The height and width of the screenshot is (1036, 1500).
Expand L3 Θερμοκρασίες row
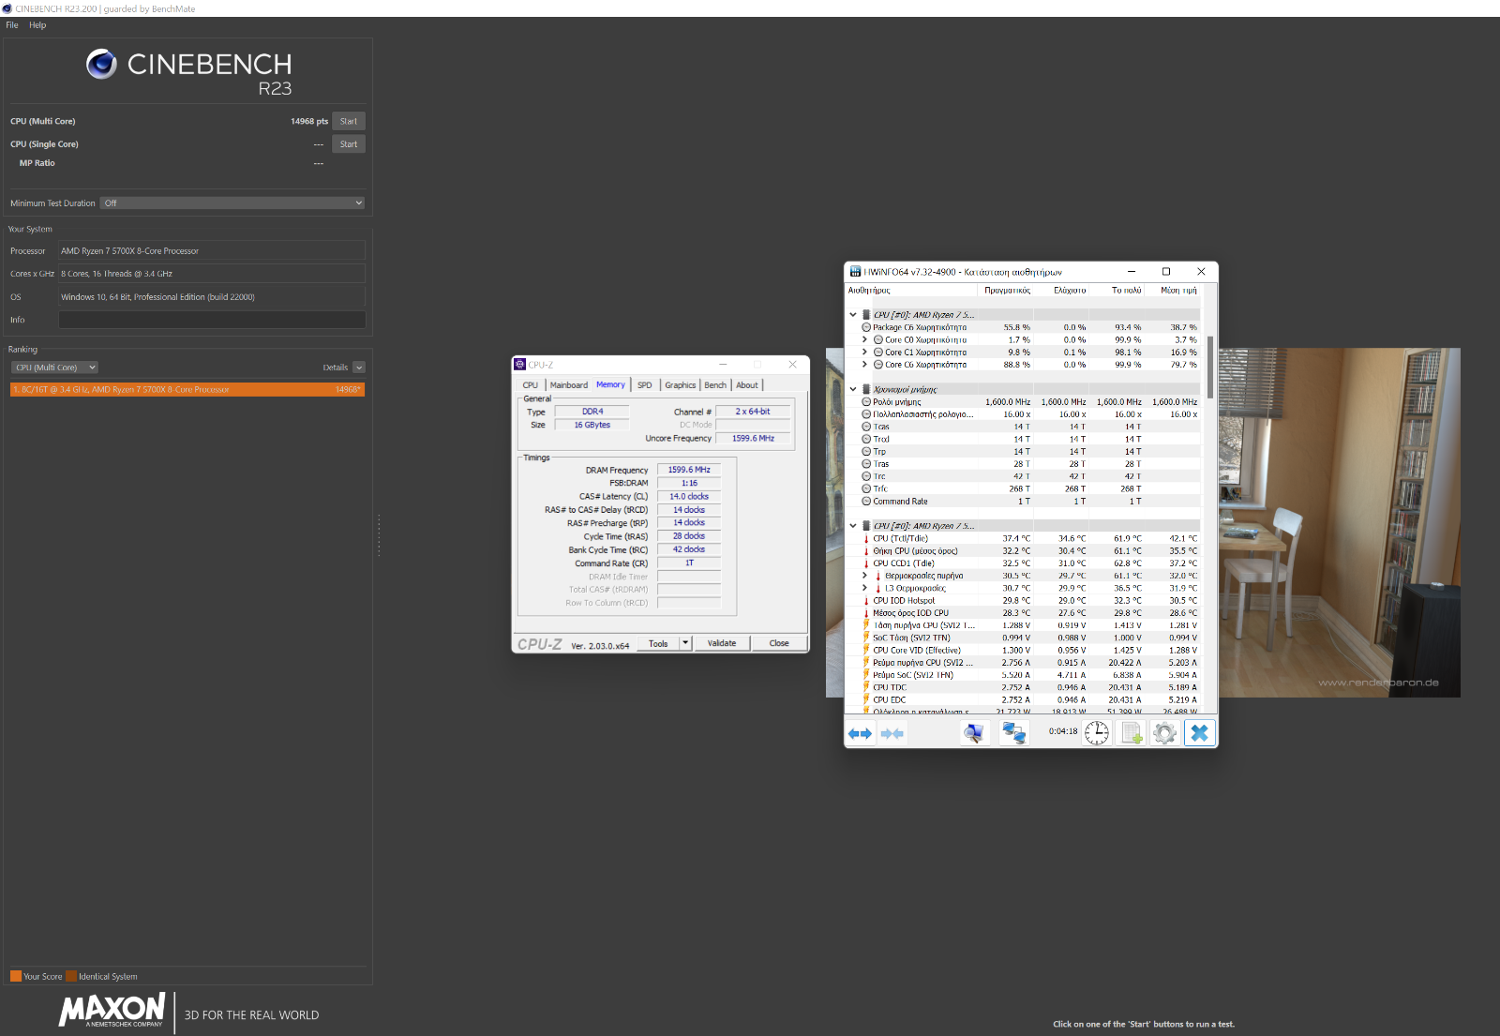pyautogui.click(x=864, y=589)
